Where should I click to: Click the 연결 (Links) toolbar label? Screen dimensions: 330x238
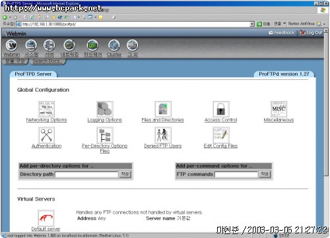[x=278, y=24]
